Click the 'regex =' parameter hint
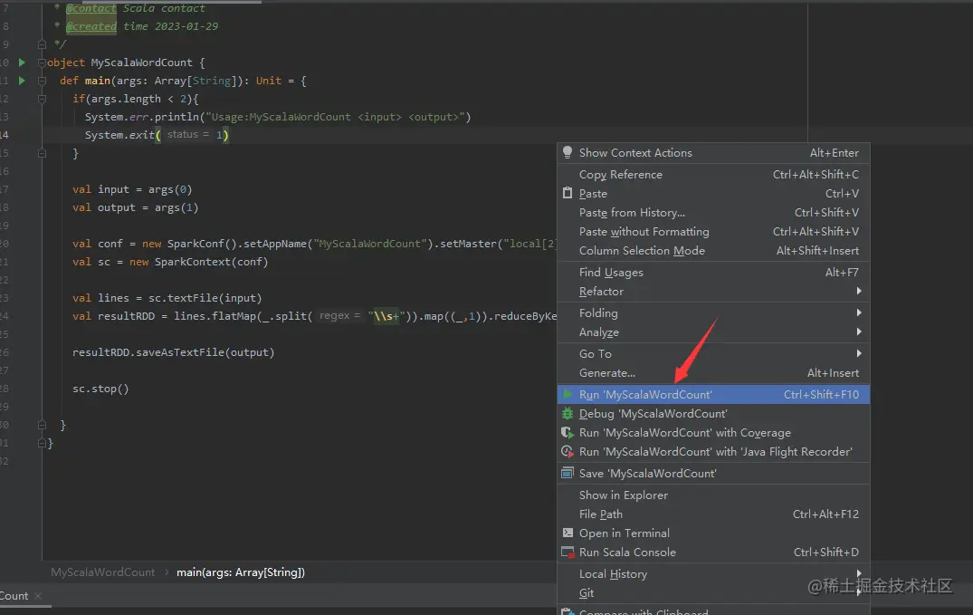The height and width of the screenshot is (615, 973). (x=339, y=316)
